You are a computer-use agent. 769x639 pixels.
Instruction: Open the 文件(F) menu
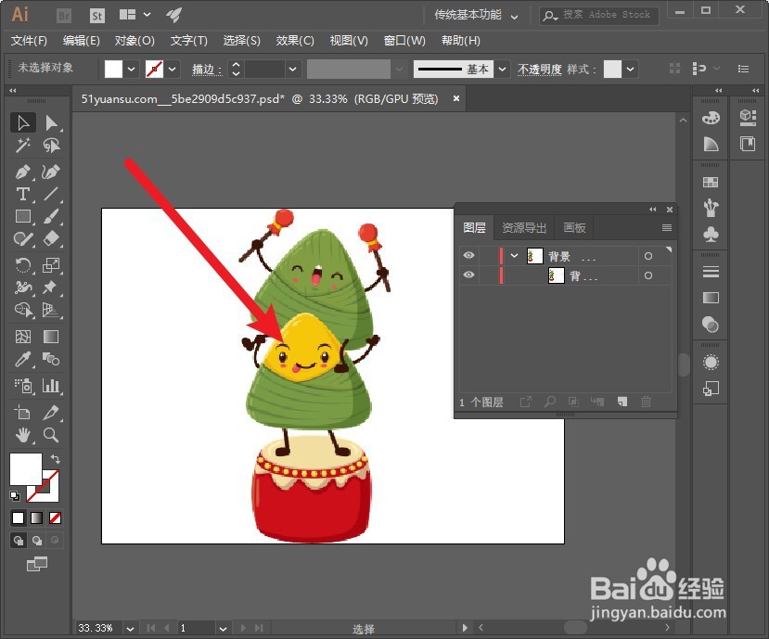29,41
